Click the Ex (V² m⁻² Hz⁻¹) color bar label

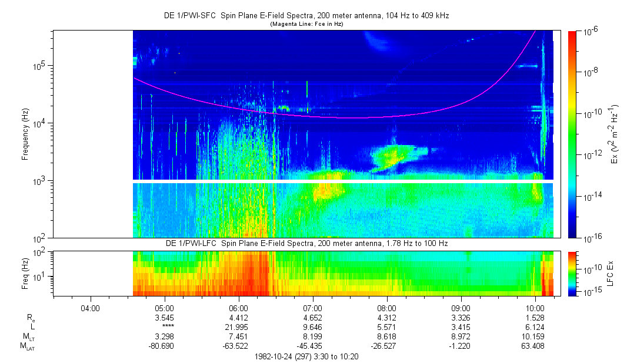615,134
